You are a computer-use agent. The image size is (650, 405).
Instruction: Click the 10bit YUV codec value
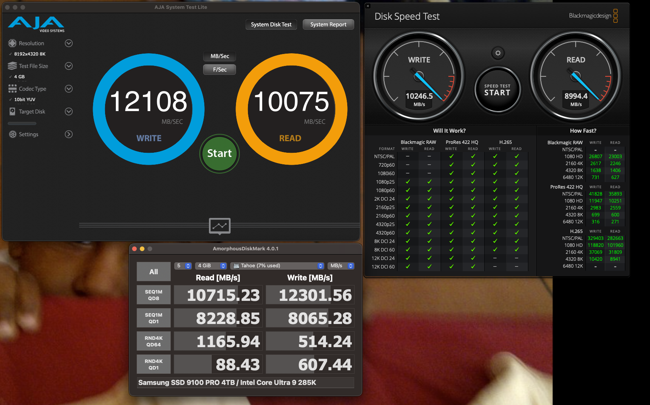(x=25, y=100)
